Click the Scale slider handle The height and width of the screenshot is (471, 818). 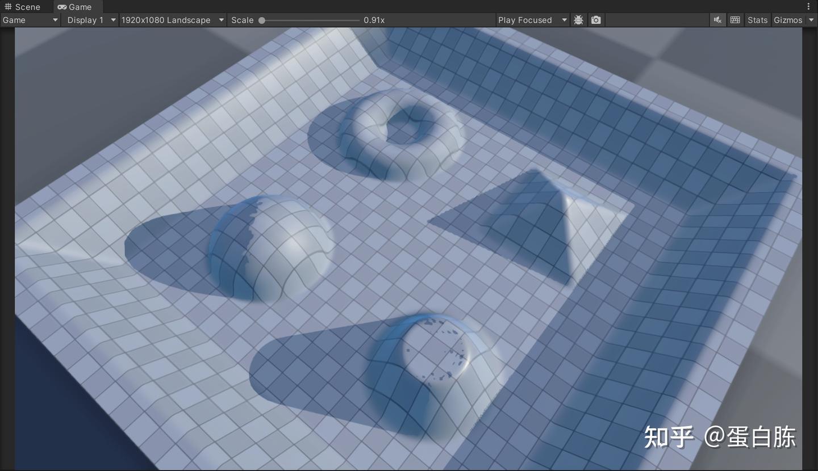click(261, 19)
